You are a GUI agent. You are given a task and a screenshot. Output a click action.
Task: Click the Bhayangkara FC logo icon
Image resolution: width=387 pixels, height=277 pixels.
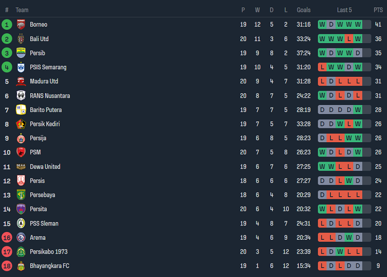point(21,266)
